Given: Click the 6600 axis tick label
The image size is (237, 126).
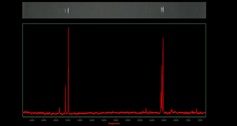Looking at the screenshot, I should click(x=164, y=120).
